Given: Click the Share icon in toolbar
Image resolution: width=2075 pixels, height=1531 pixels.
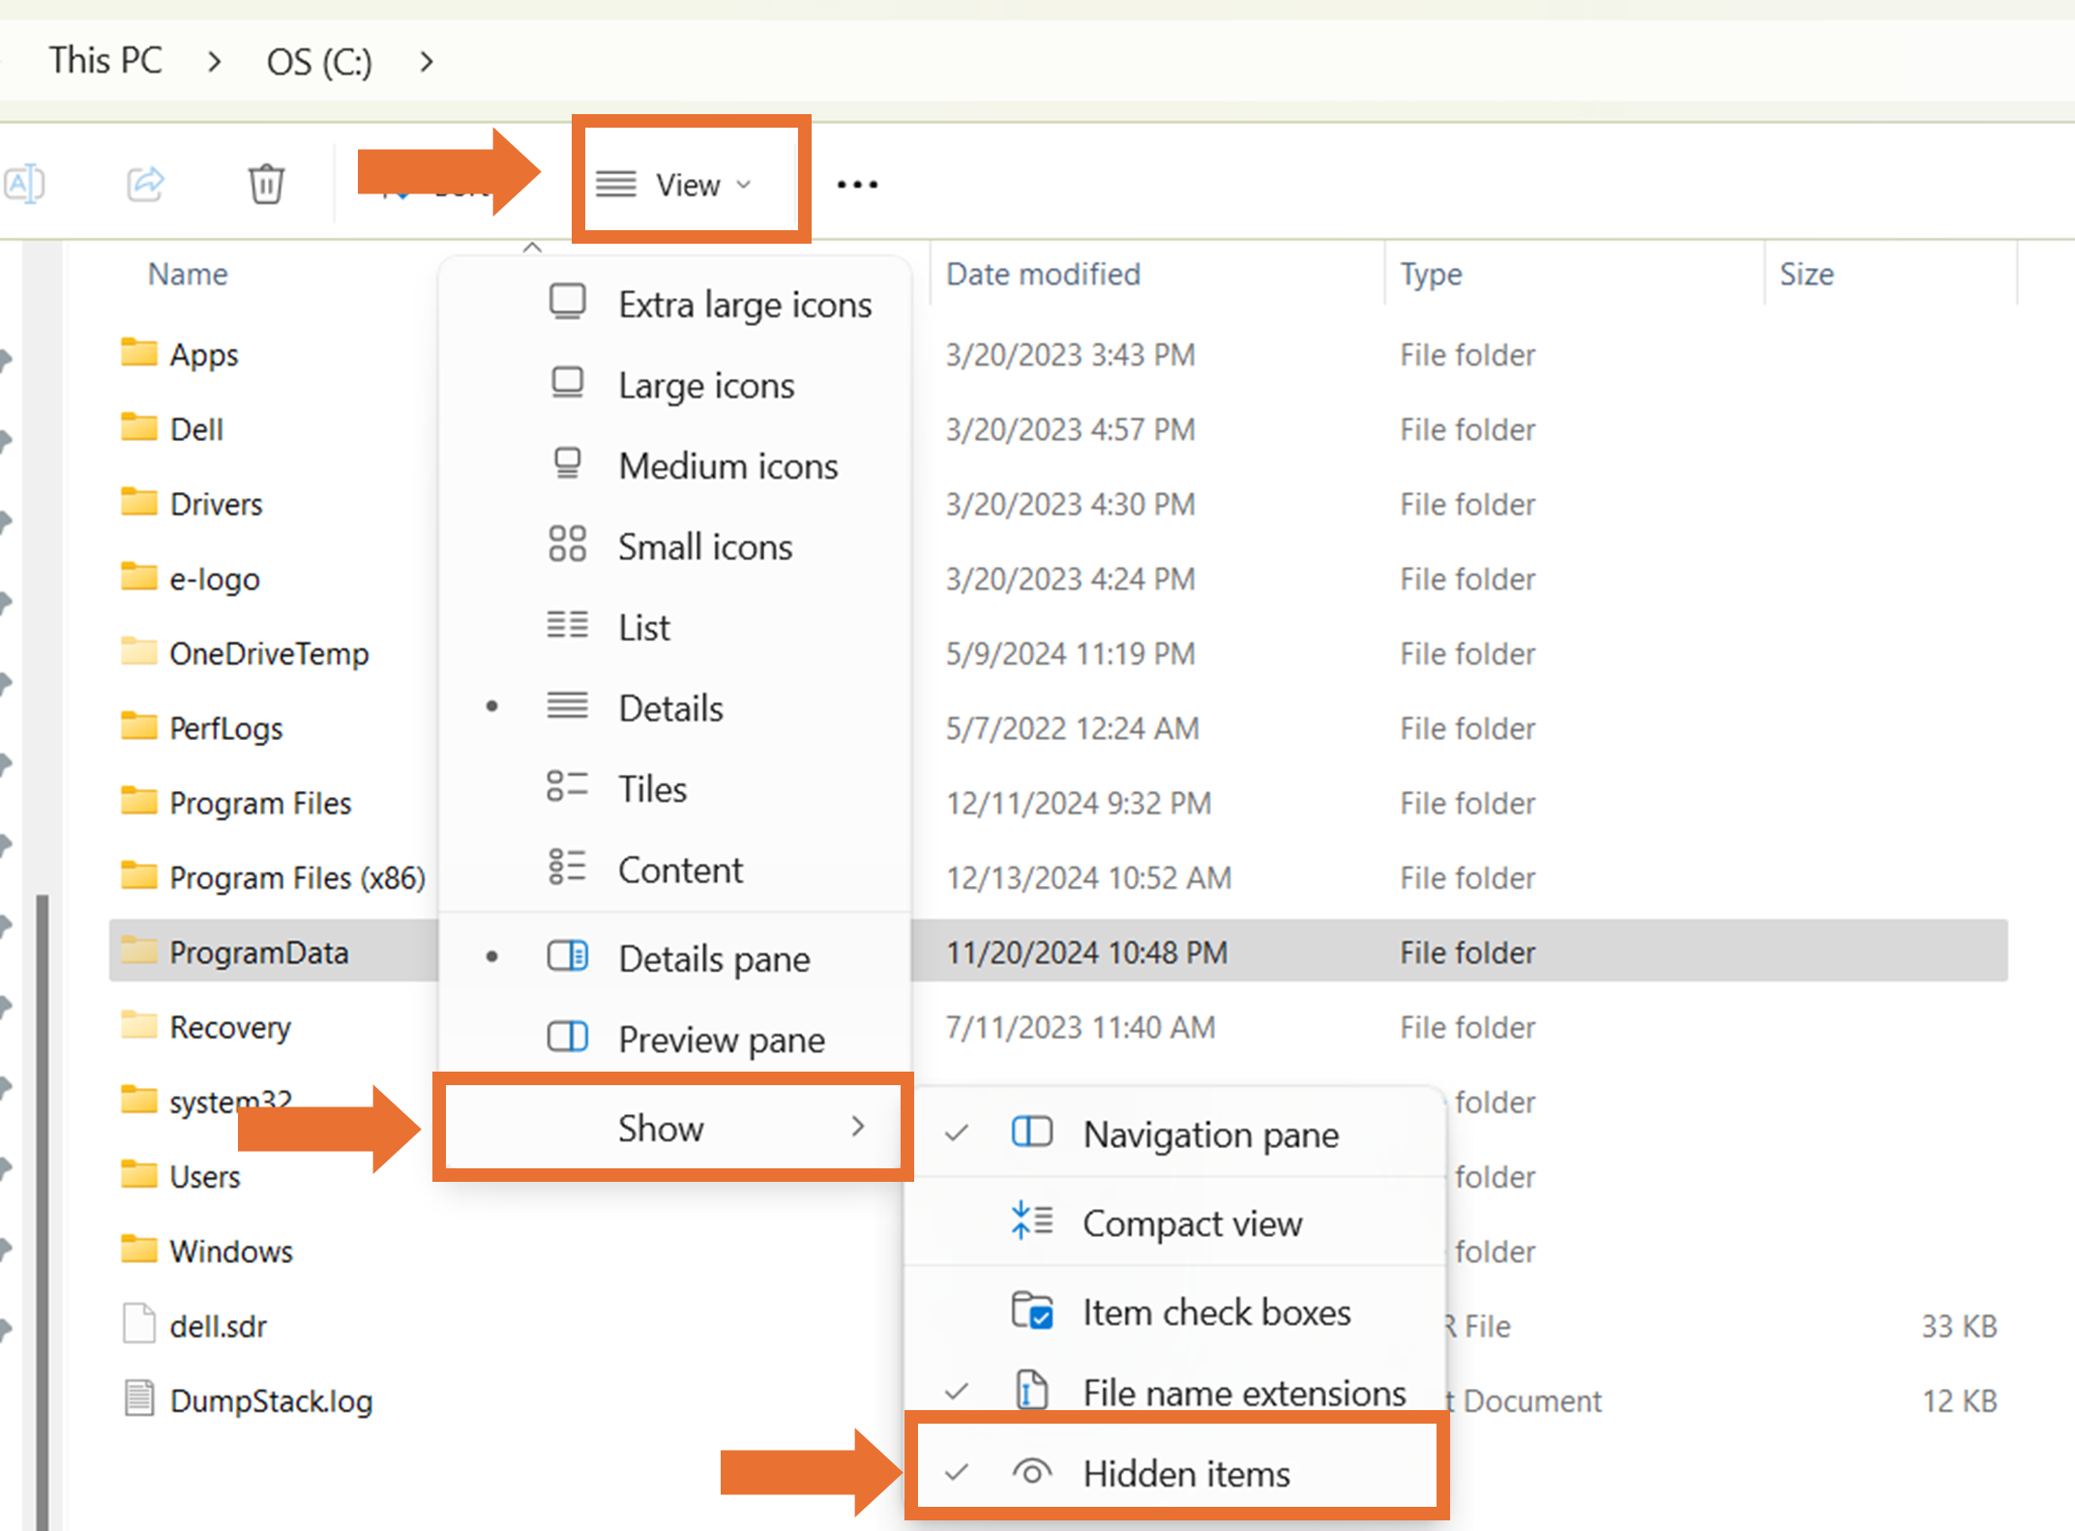Looking at the screenshot, I should [x=146, y=183].
